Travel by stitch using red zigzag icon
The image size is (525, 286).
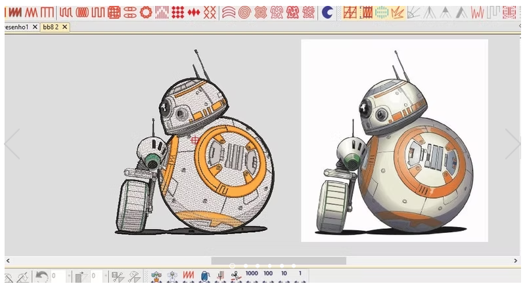click(x=188, y=276)
